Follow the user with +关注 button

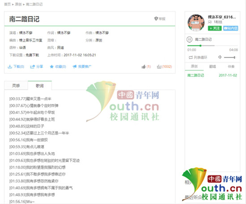point(215,28)
